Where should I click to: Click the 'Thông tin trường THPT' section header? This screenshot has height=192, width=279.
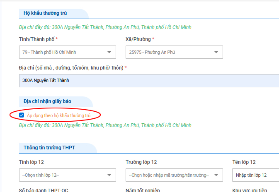point(49,148)
